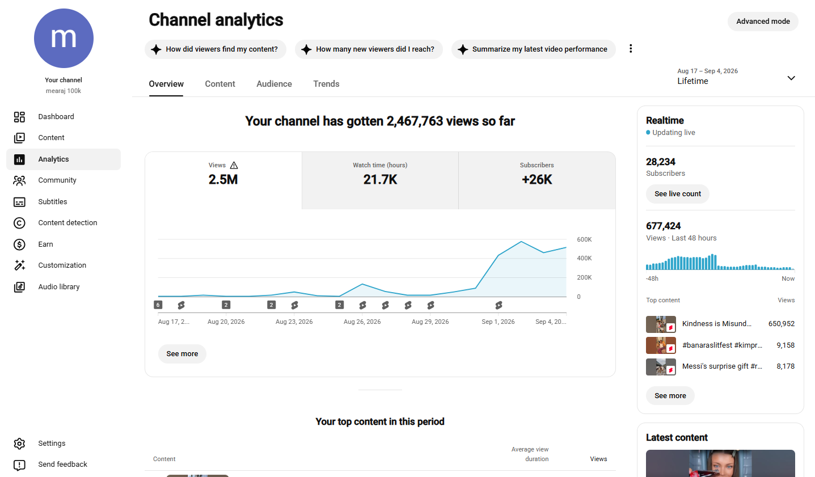Open '#banaraslitfest #kimpr...' video thumbnail
The width and height of the screenshot is (815, 477).
click(661, 345)
